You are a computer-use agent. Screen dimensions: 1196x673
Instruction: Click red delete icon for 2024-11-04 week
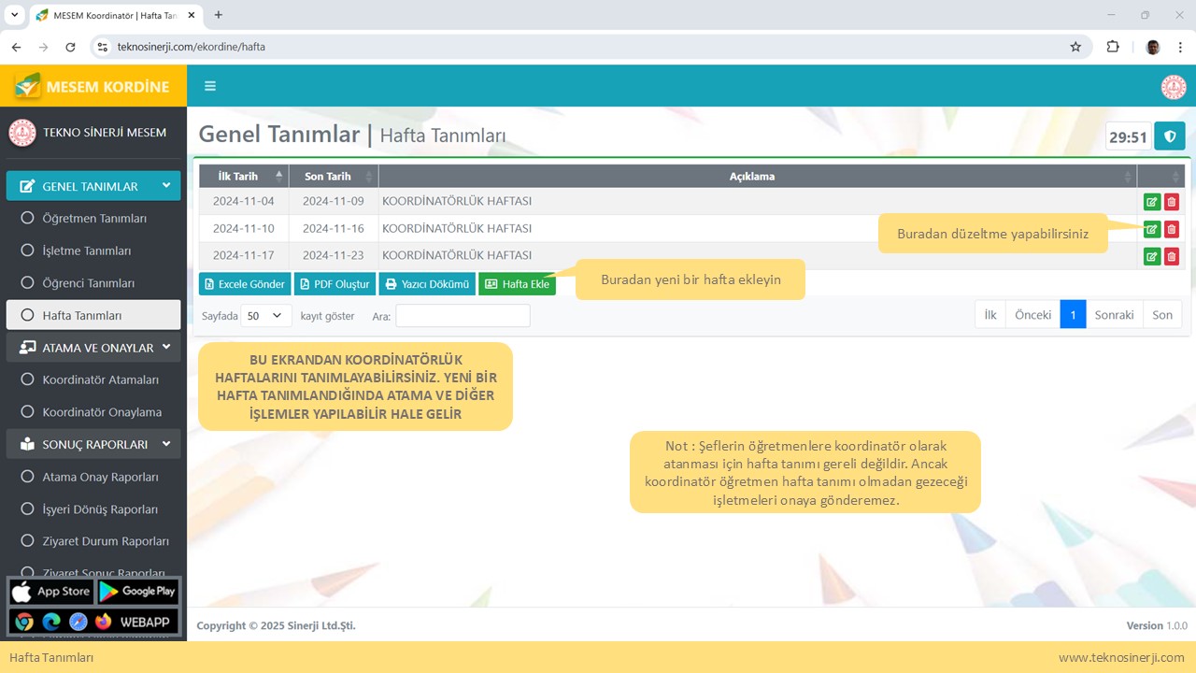(x=1172, y=202)
